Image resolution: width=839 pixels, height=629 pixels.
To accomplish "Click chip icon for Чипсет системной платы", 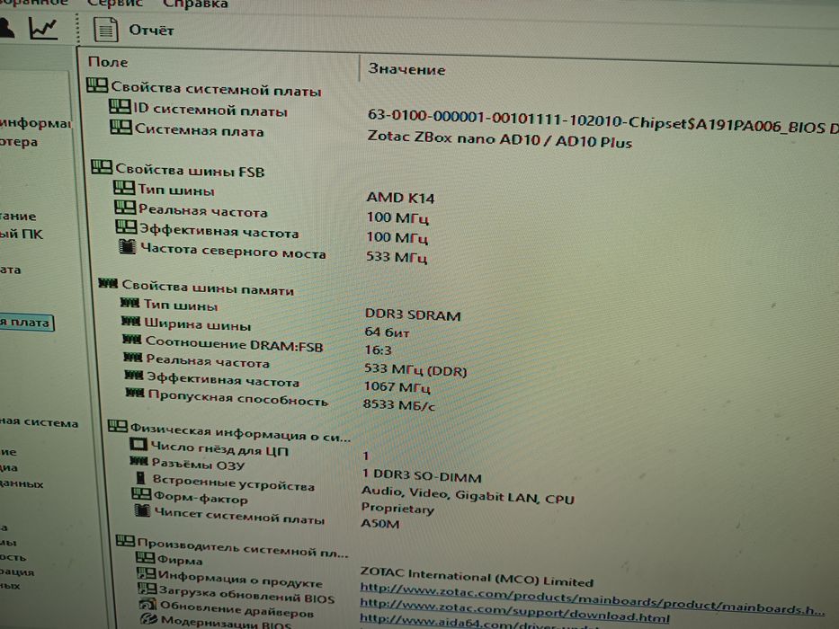I will coord(142,510).
